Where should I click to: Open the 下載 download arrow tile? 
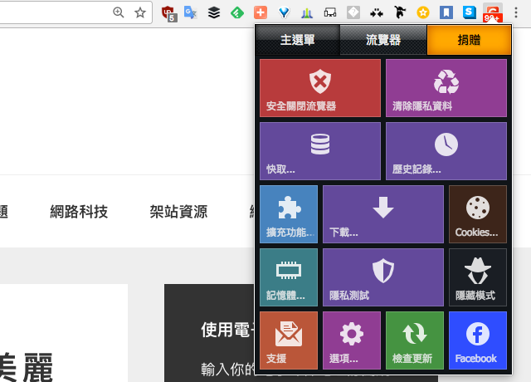(x=382, y=214)
